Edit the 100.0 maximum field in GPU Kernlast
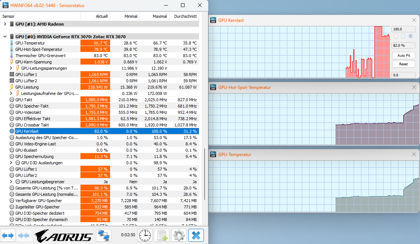 [x=403, y=29]
